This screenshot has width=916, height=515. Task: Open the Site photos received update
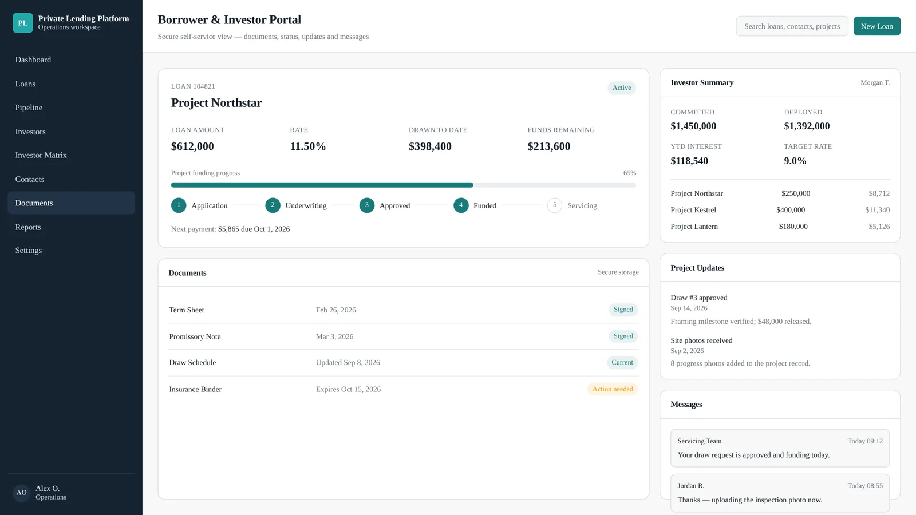pyautogui.click(x=780, y=352)
